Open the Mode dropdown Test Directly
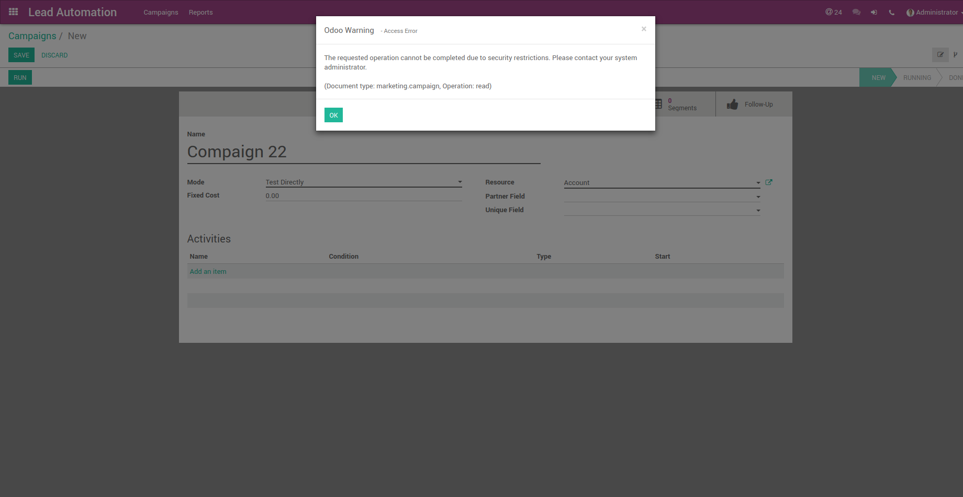This screenshot has height=497, width=963. tap(364, 182)
